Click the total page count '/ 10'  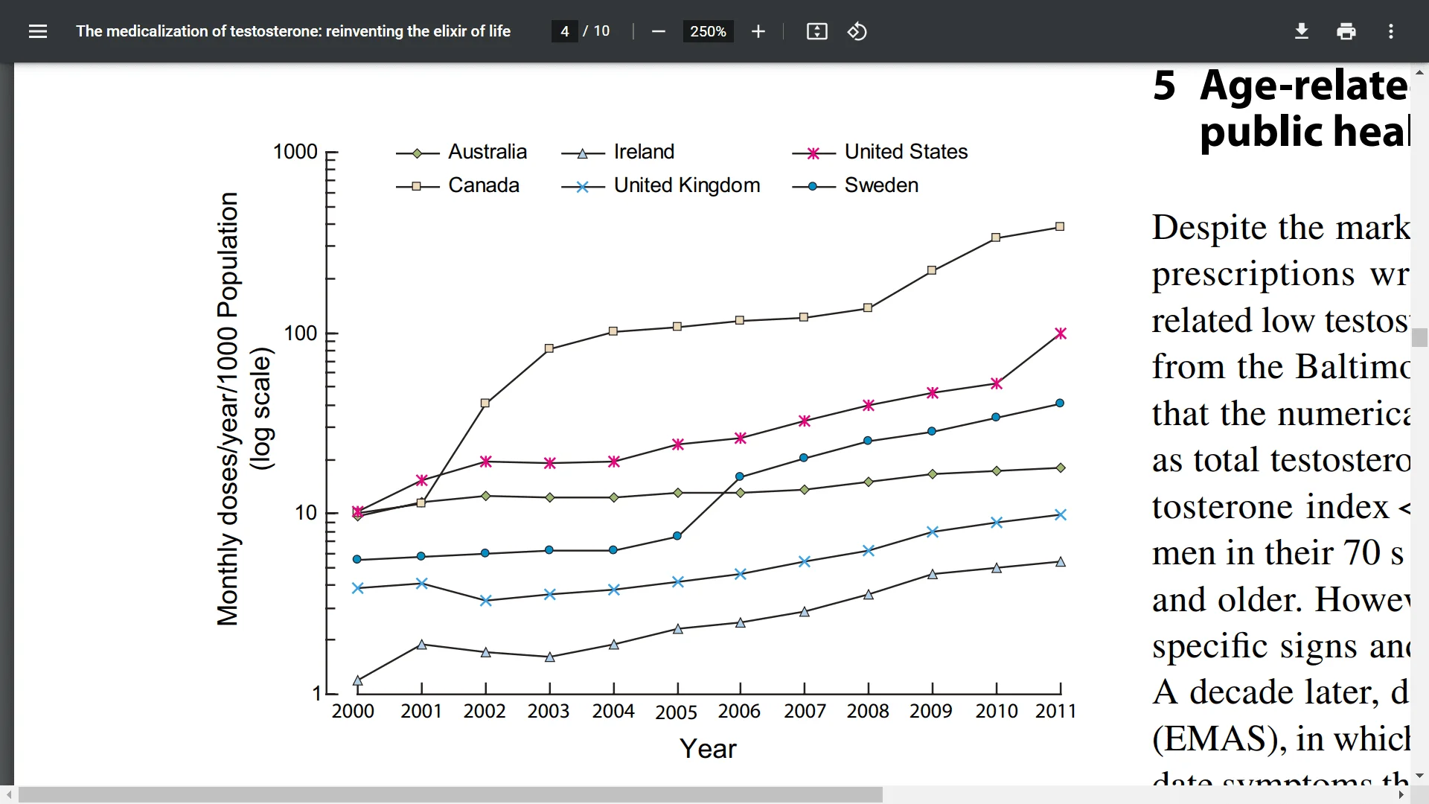[596, 31]
